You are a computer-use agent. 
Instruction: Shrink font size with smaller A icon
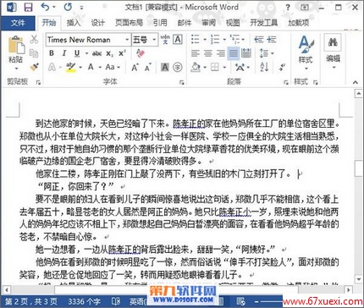(x=148, y=68)
